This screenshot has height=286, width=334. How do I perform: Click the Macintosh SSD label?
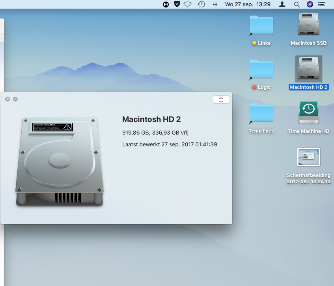click(309, 43)
